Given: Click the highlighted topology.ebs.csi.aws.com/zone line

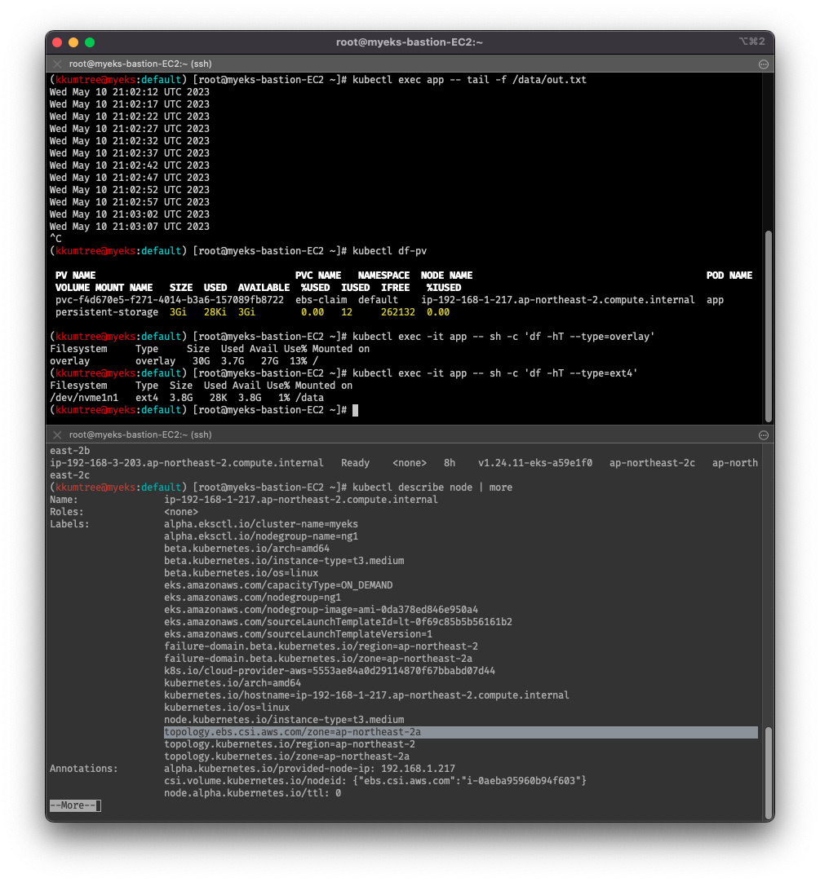Looking at the screenshot, I should coord(461,732).
